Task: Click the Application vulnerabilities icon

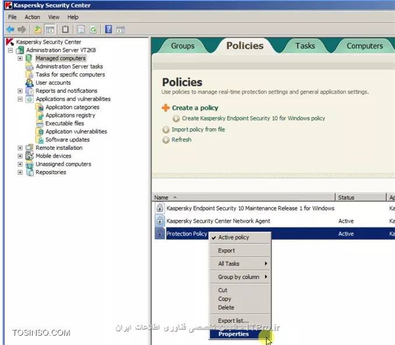Action: pos(40,131)
